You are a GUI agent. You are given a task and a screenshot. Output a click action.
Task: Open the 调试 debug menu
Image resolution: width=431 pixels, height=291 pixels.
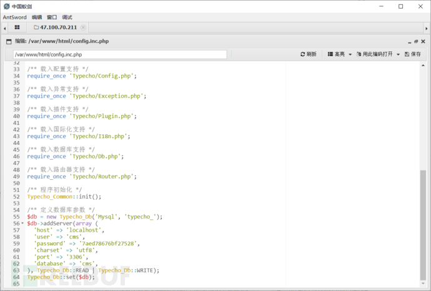coord(67,17)
